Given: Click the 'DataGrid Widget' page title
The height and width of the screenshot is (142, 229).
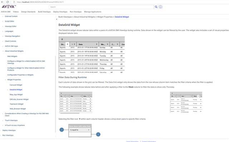Looking at the screenshot, I should 69,25.
